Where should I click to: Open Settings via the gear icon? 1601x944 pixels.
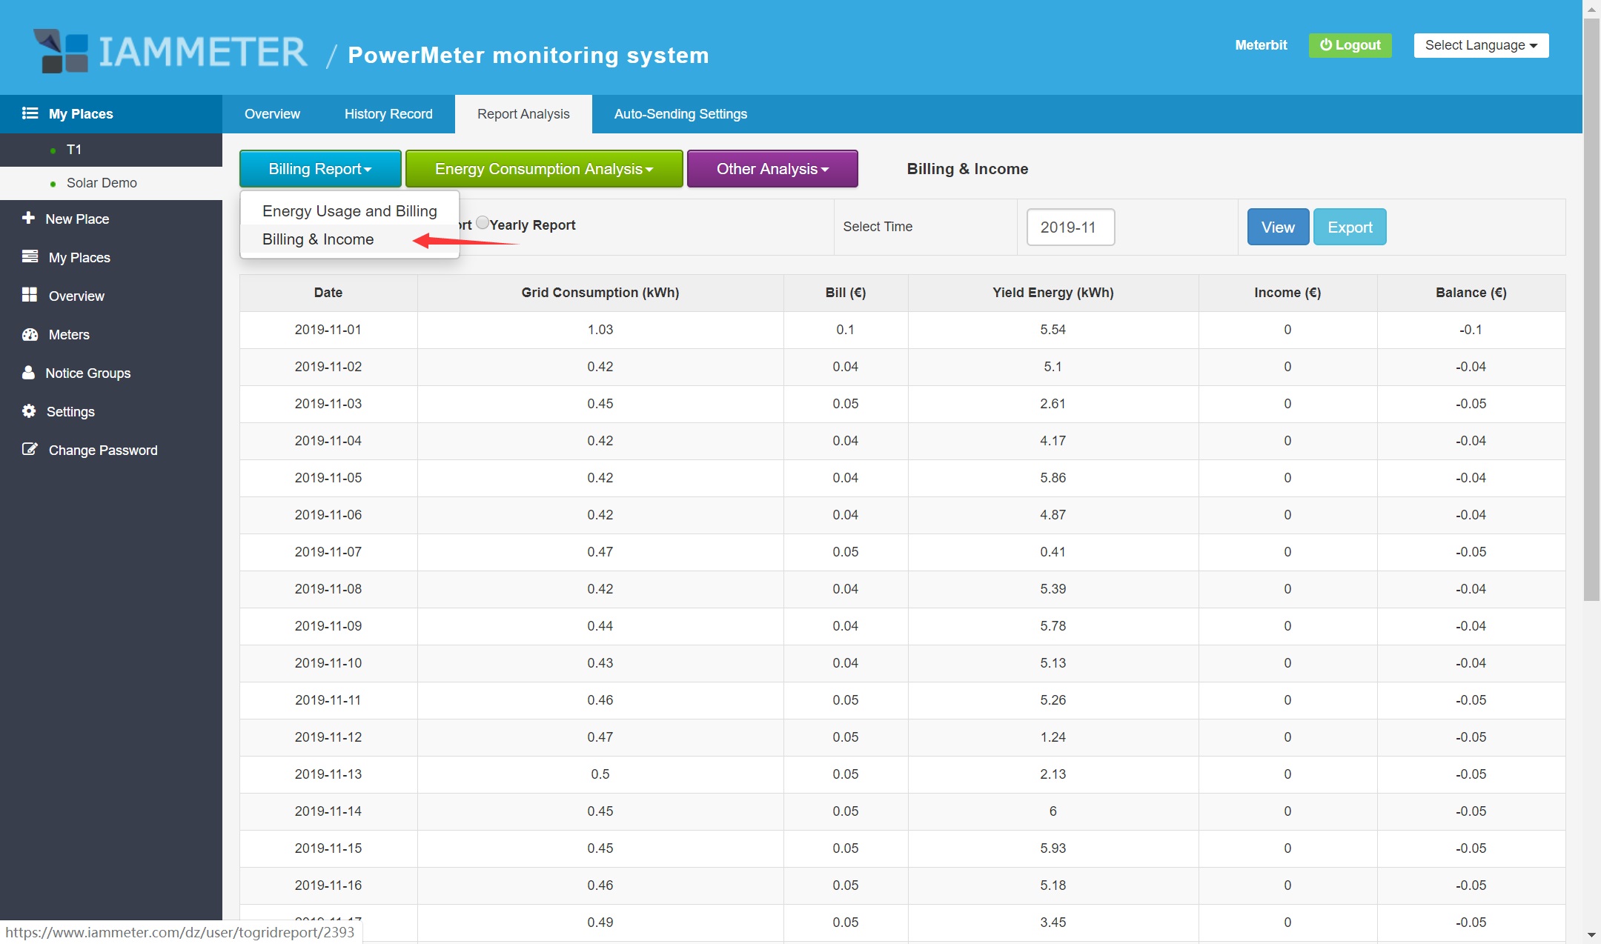pos(29,411)
